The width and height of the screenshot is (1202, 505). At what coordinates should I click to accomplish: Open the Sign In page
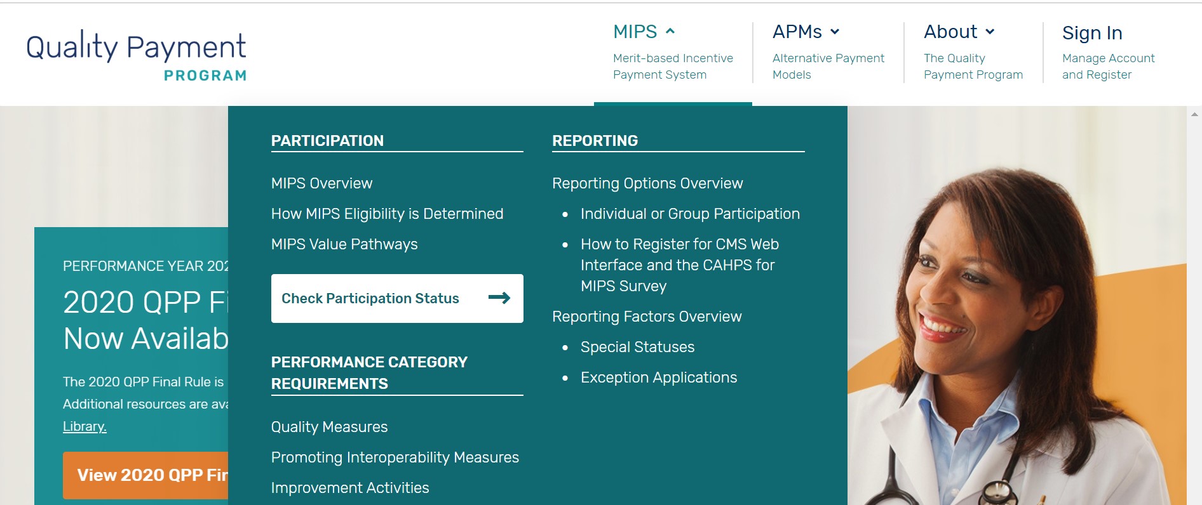click(x=1091, y=33)
